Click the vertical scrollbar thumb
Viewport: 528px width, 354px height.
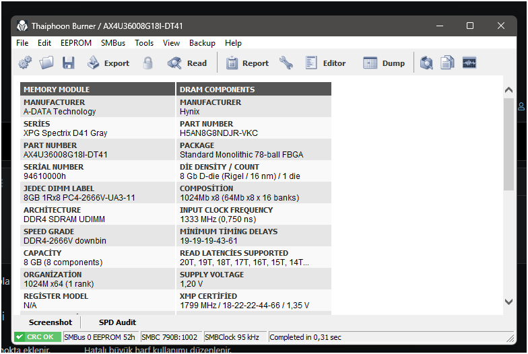click(509, 144)
